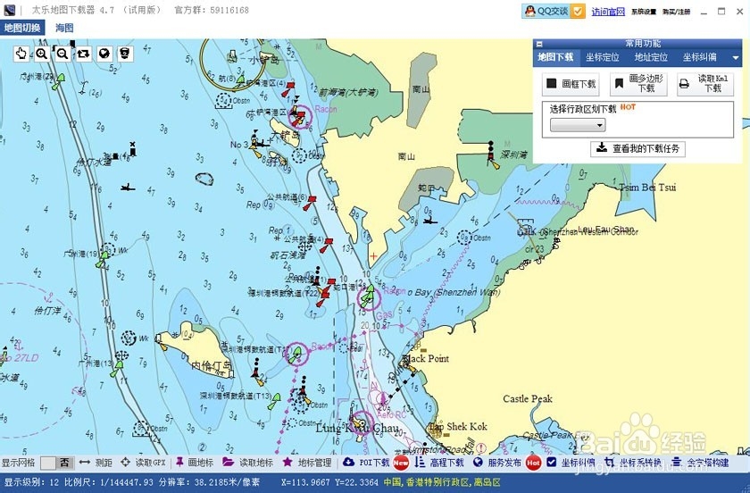750x493 pixels.
Task: Open the 海图 menu tab
Action: click(64, 28)
